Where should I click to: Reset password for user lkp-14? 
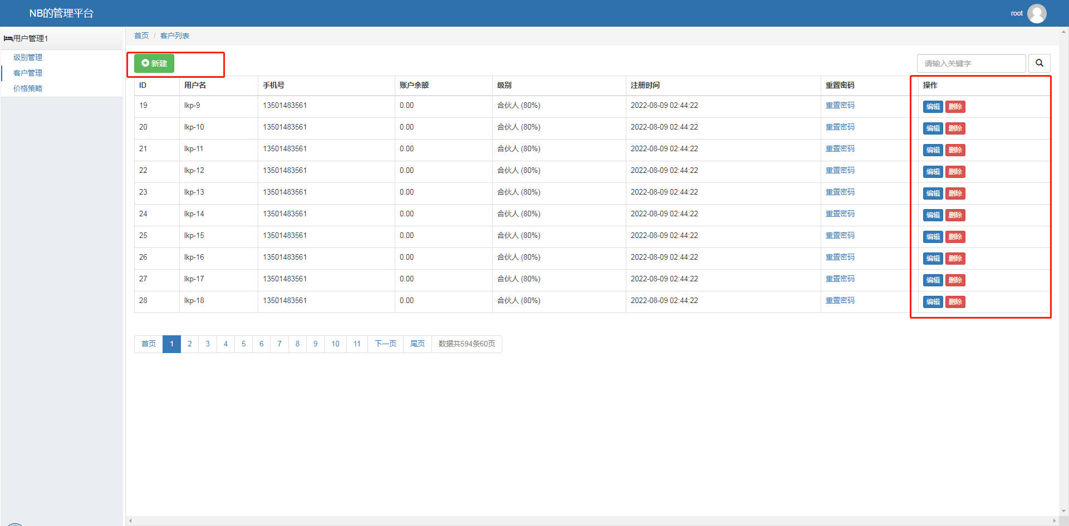click(x=840, y=214)
